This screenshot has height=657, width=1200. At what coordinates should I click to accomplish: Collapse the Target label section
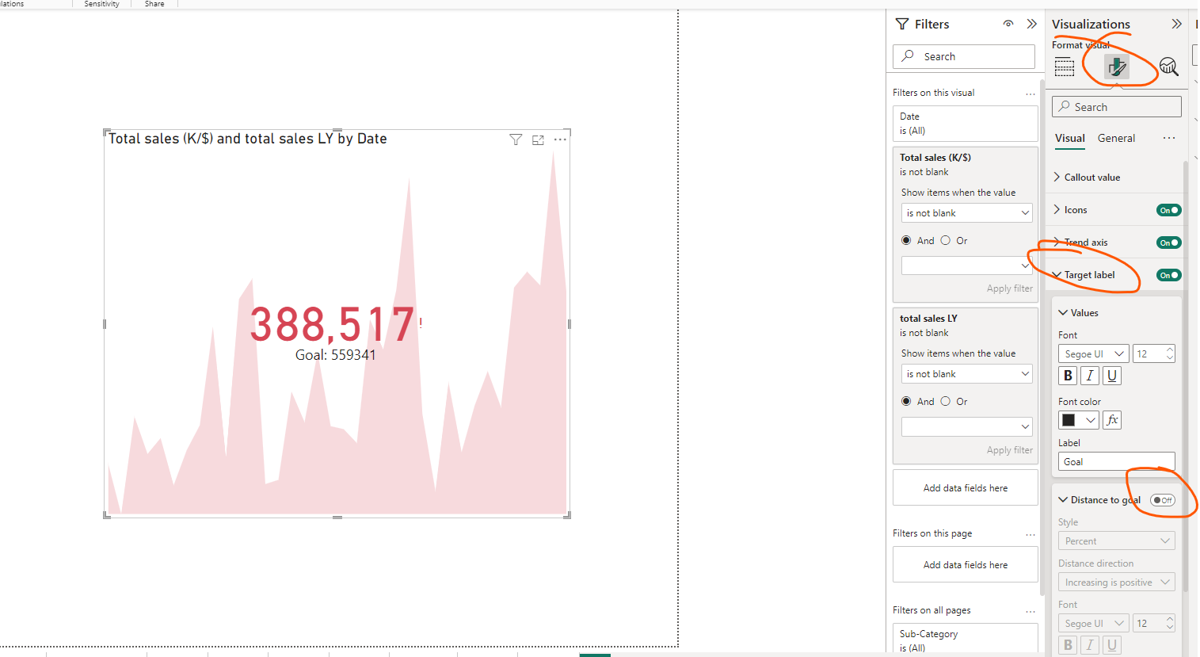pos(1057,274)
